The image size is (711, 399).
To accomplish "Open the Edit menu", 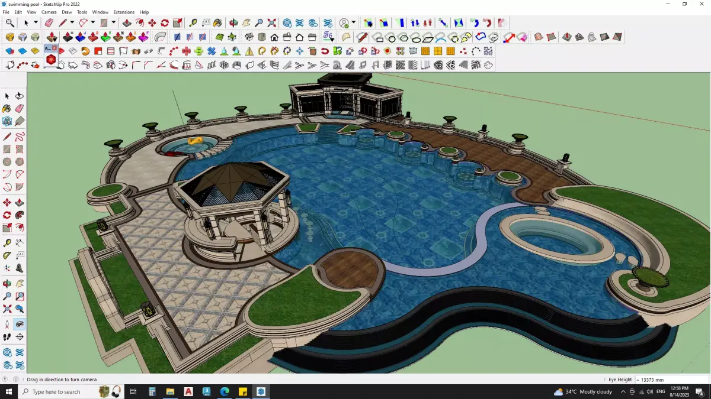I will point(18,12).
